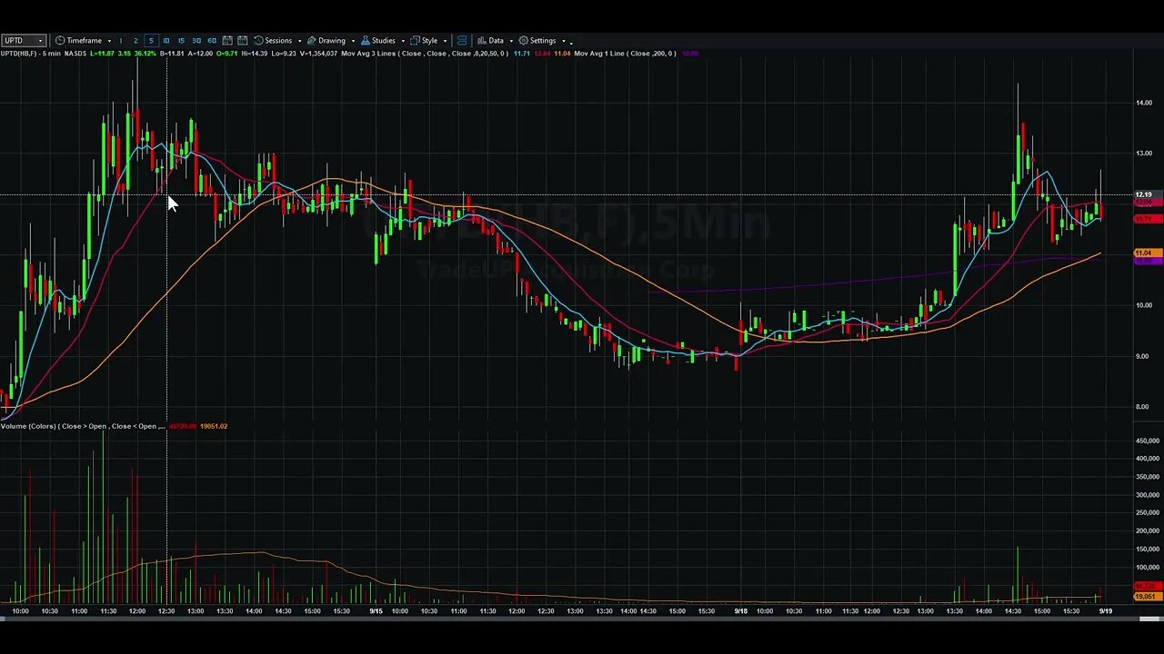Viewport: 1164px width, 654px height.
Task: Click the 9/18 date label on time axis
Action: coord(740,611)
